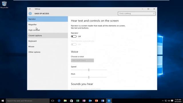Click the 'EASE OF ACCESS' title text
The height and width of the screenshot is (103, 183).
point(42,13)
